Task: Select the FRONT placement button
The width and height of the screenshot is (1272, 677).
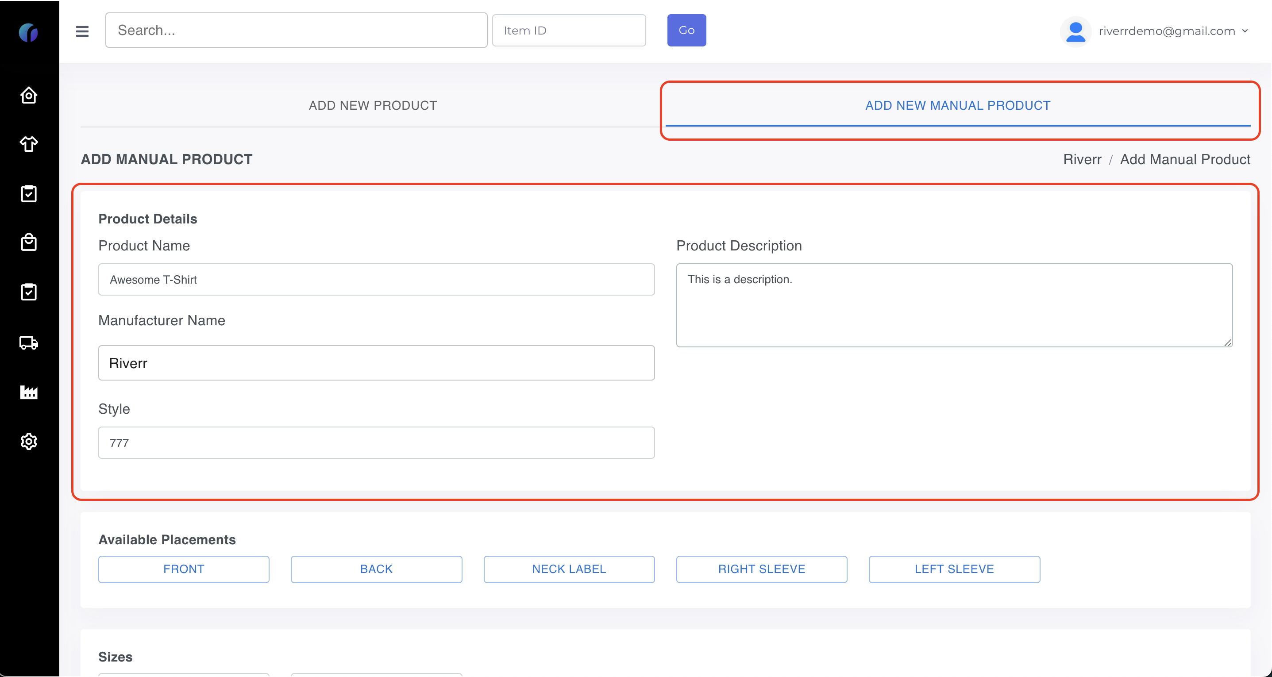Action: [184, 569]
